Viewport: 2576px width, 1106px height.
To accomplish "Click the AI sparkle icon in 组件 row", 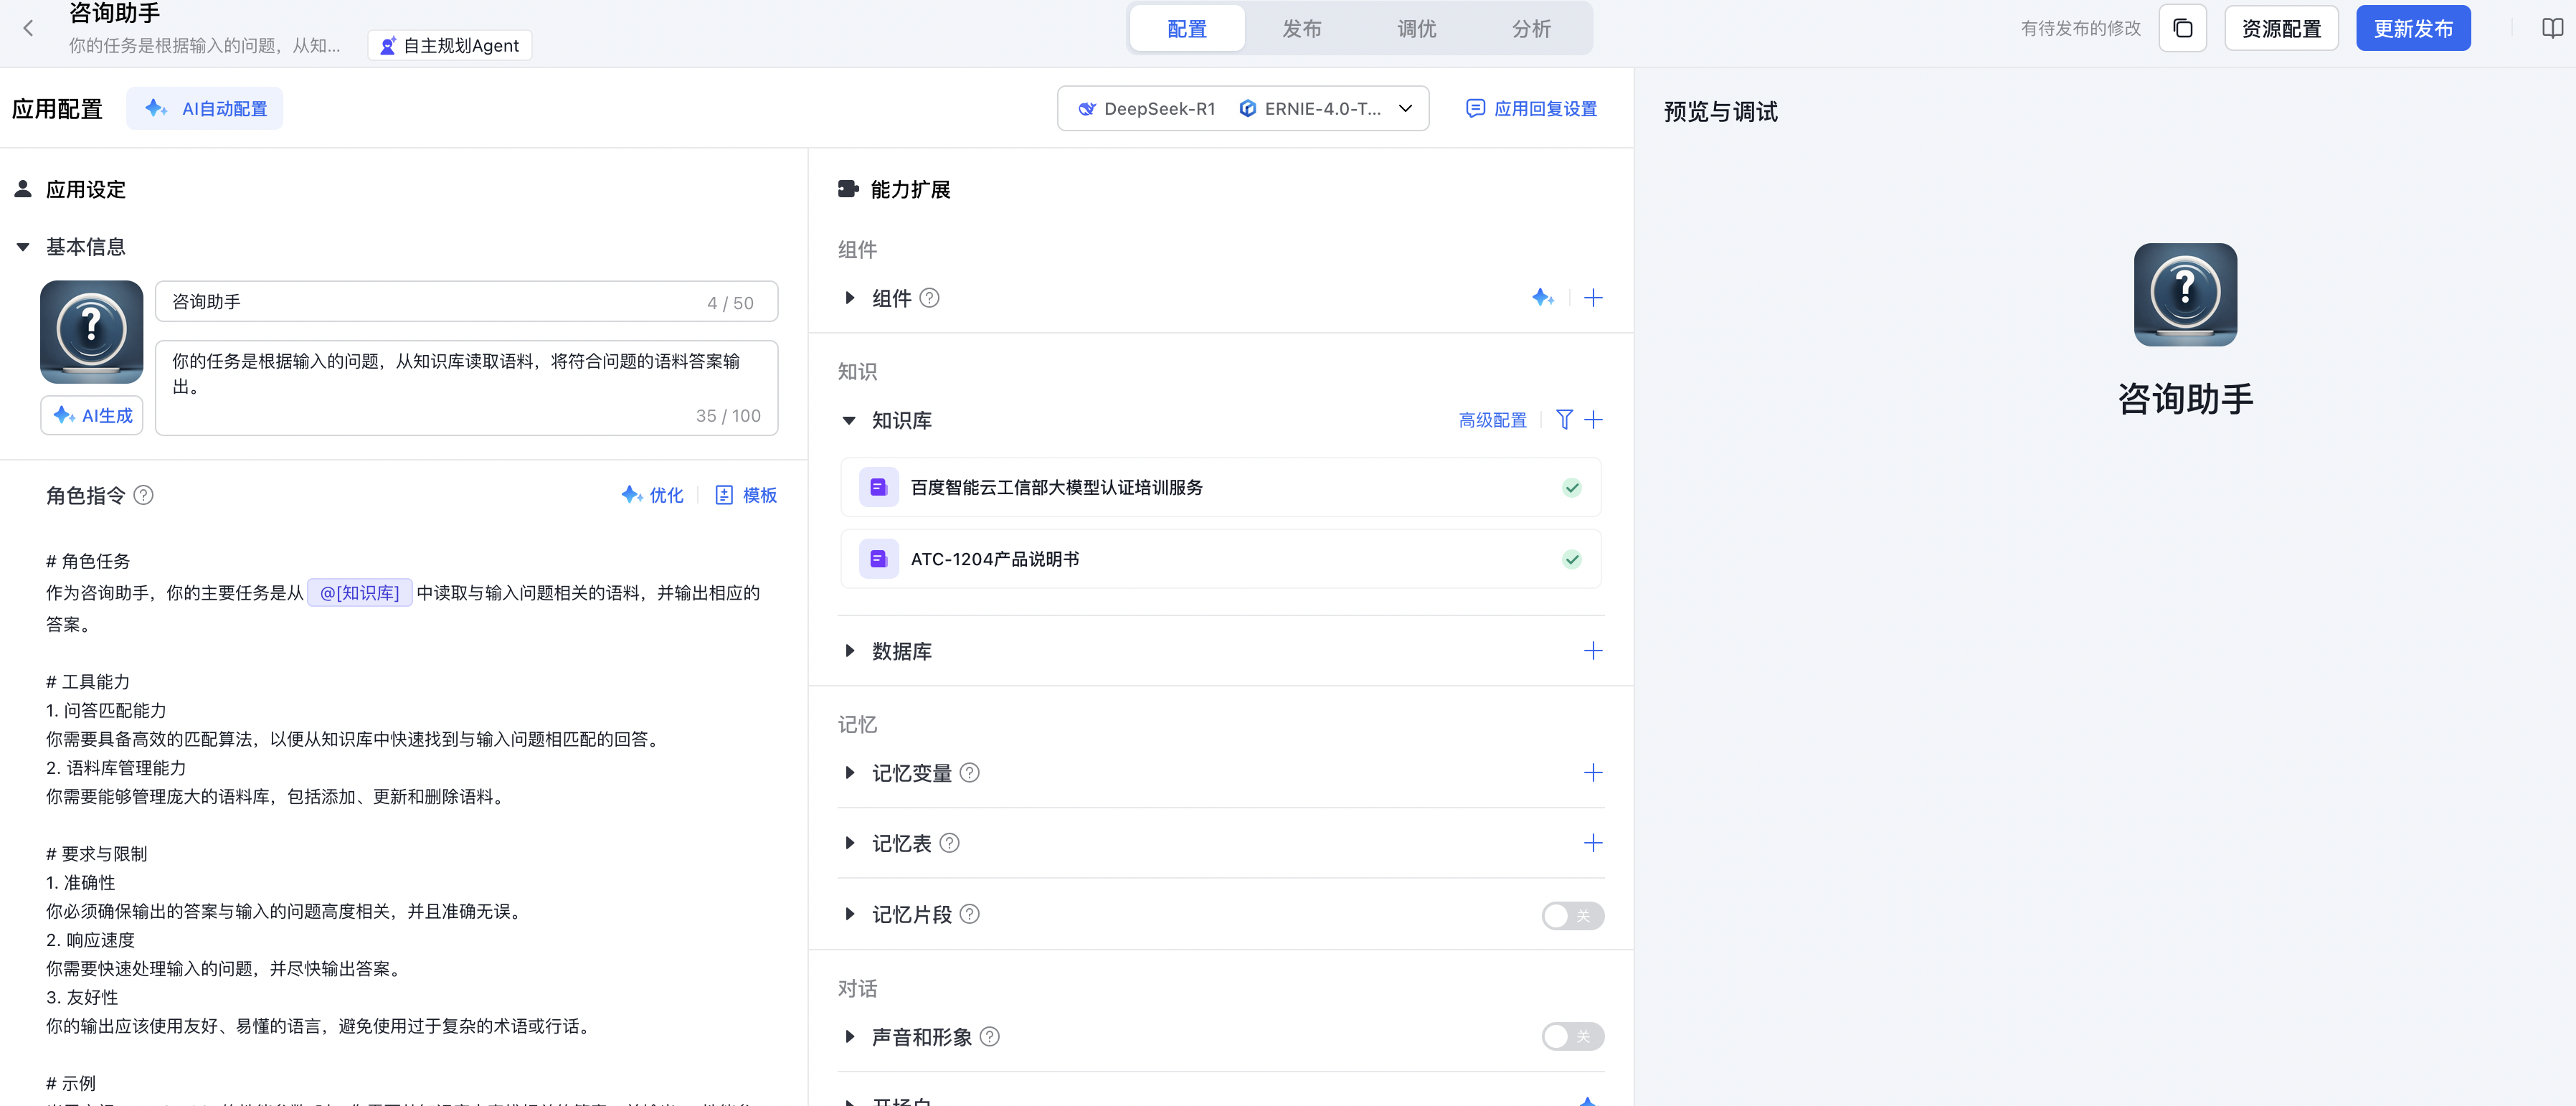I will click(1542, 298).
